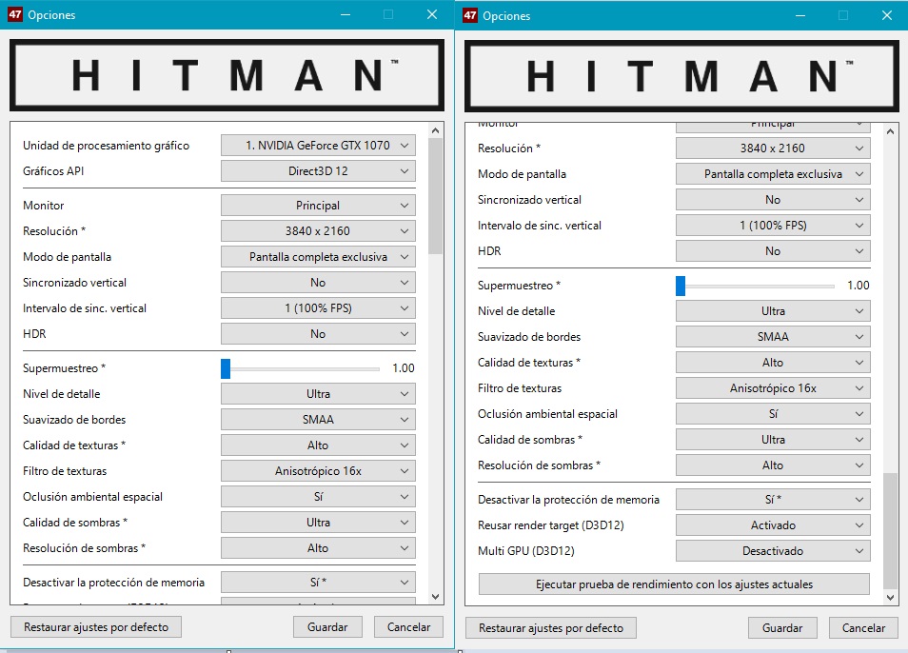
Task: Click the 1.00 Supermuestreo value in left window
Action: tap(403, 368)
